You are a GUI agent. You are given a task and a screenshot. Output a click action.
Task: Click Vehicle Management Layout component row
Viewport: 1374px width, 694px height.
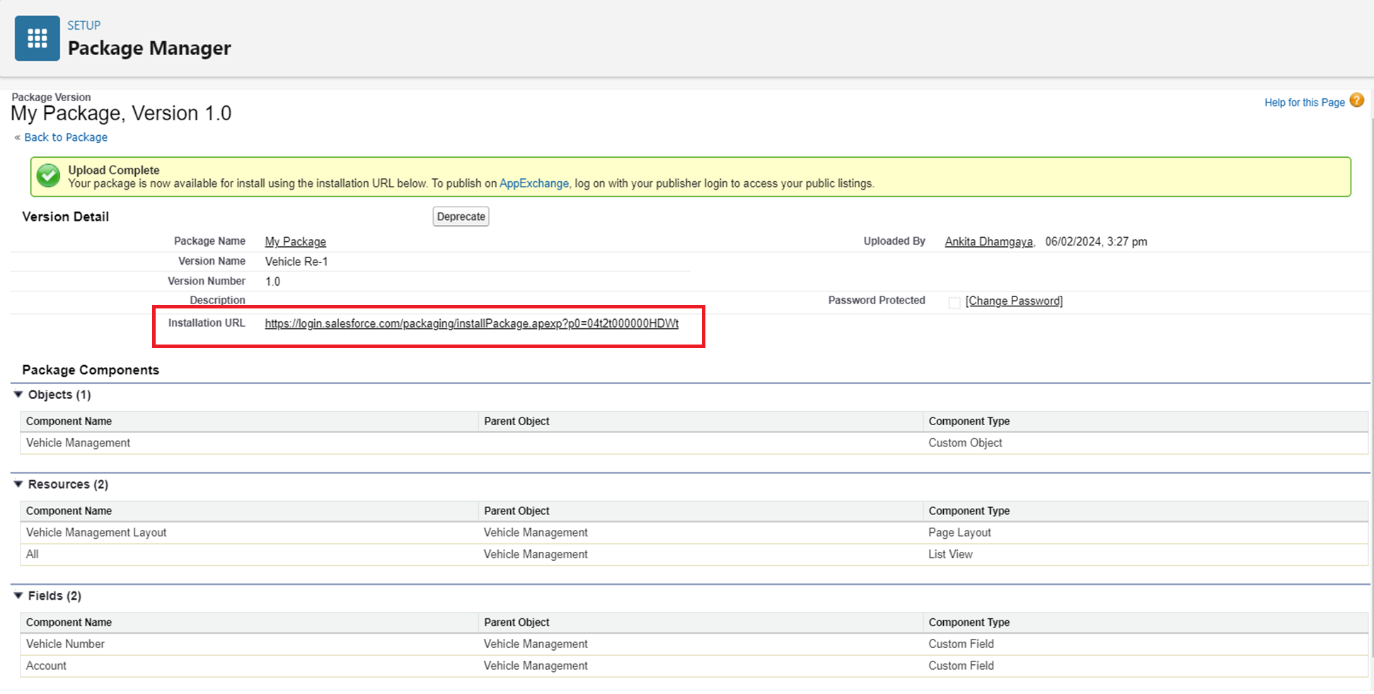(96, 533)
